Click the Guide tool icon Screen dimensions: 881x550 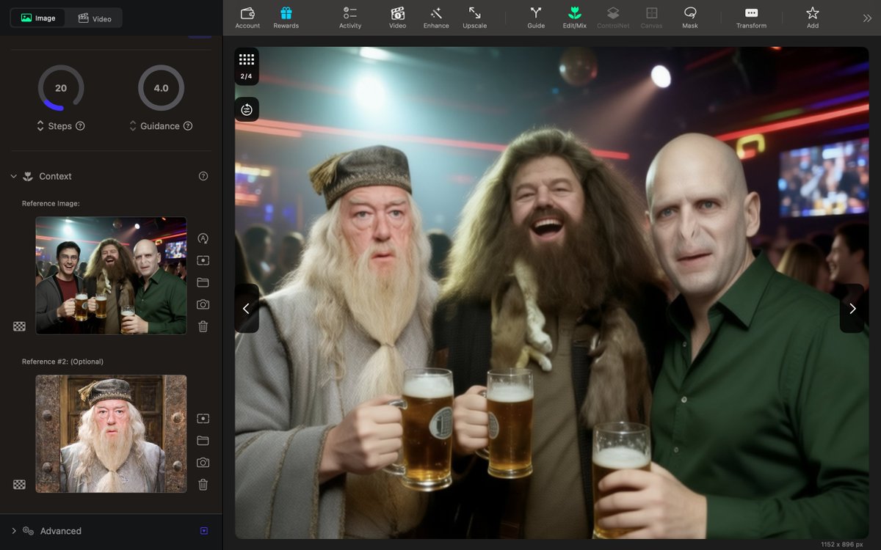point(536,17)
